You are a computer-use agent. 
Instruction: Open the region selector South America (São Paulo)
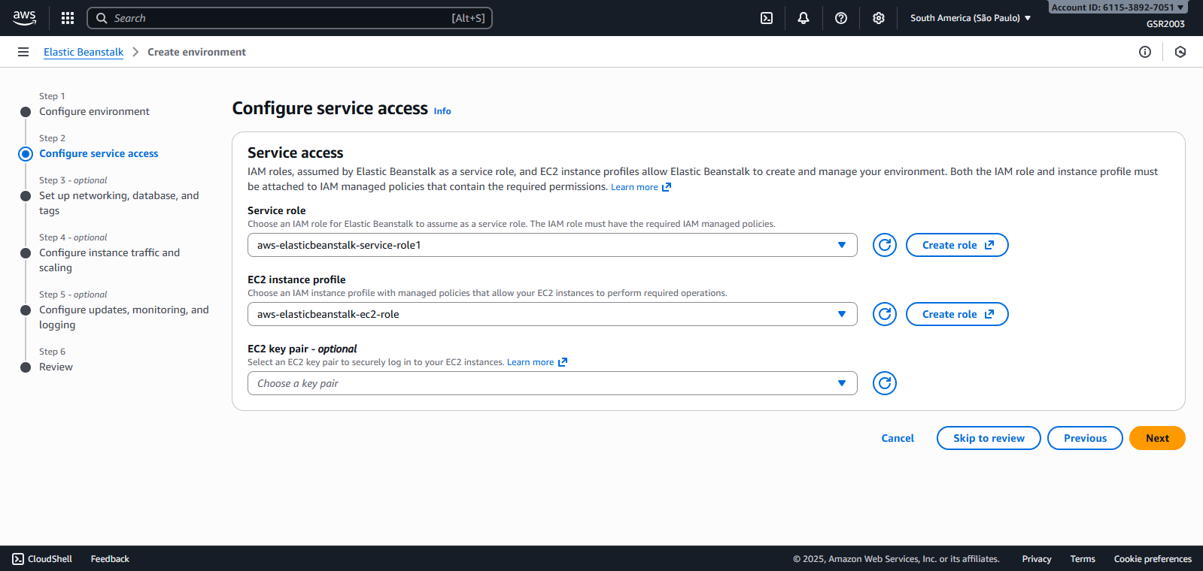[x=971, y=18]
